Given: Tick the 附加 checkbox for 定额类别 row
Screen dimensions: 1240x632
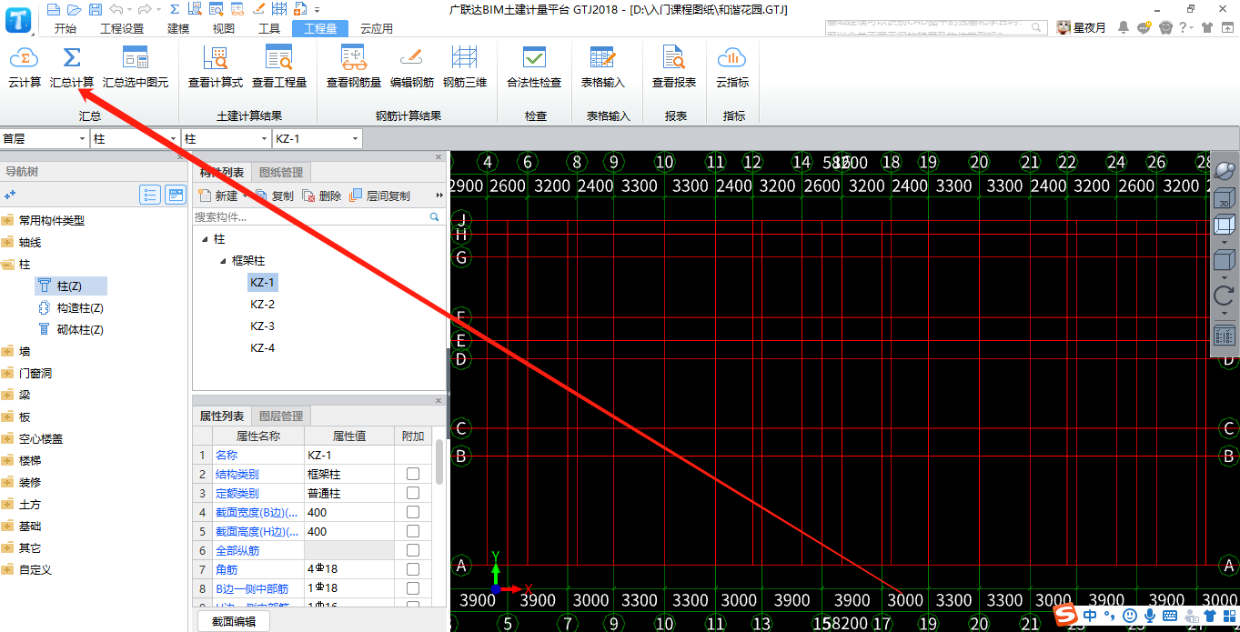Looking at the screenshot, I should tap(413, 493).
